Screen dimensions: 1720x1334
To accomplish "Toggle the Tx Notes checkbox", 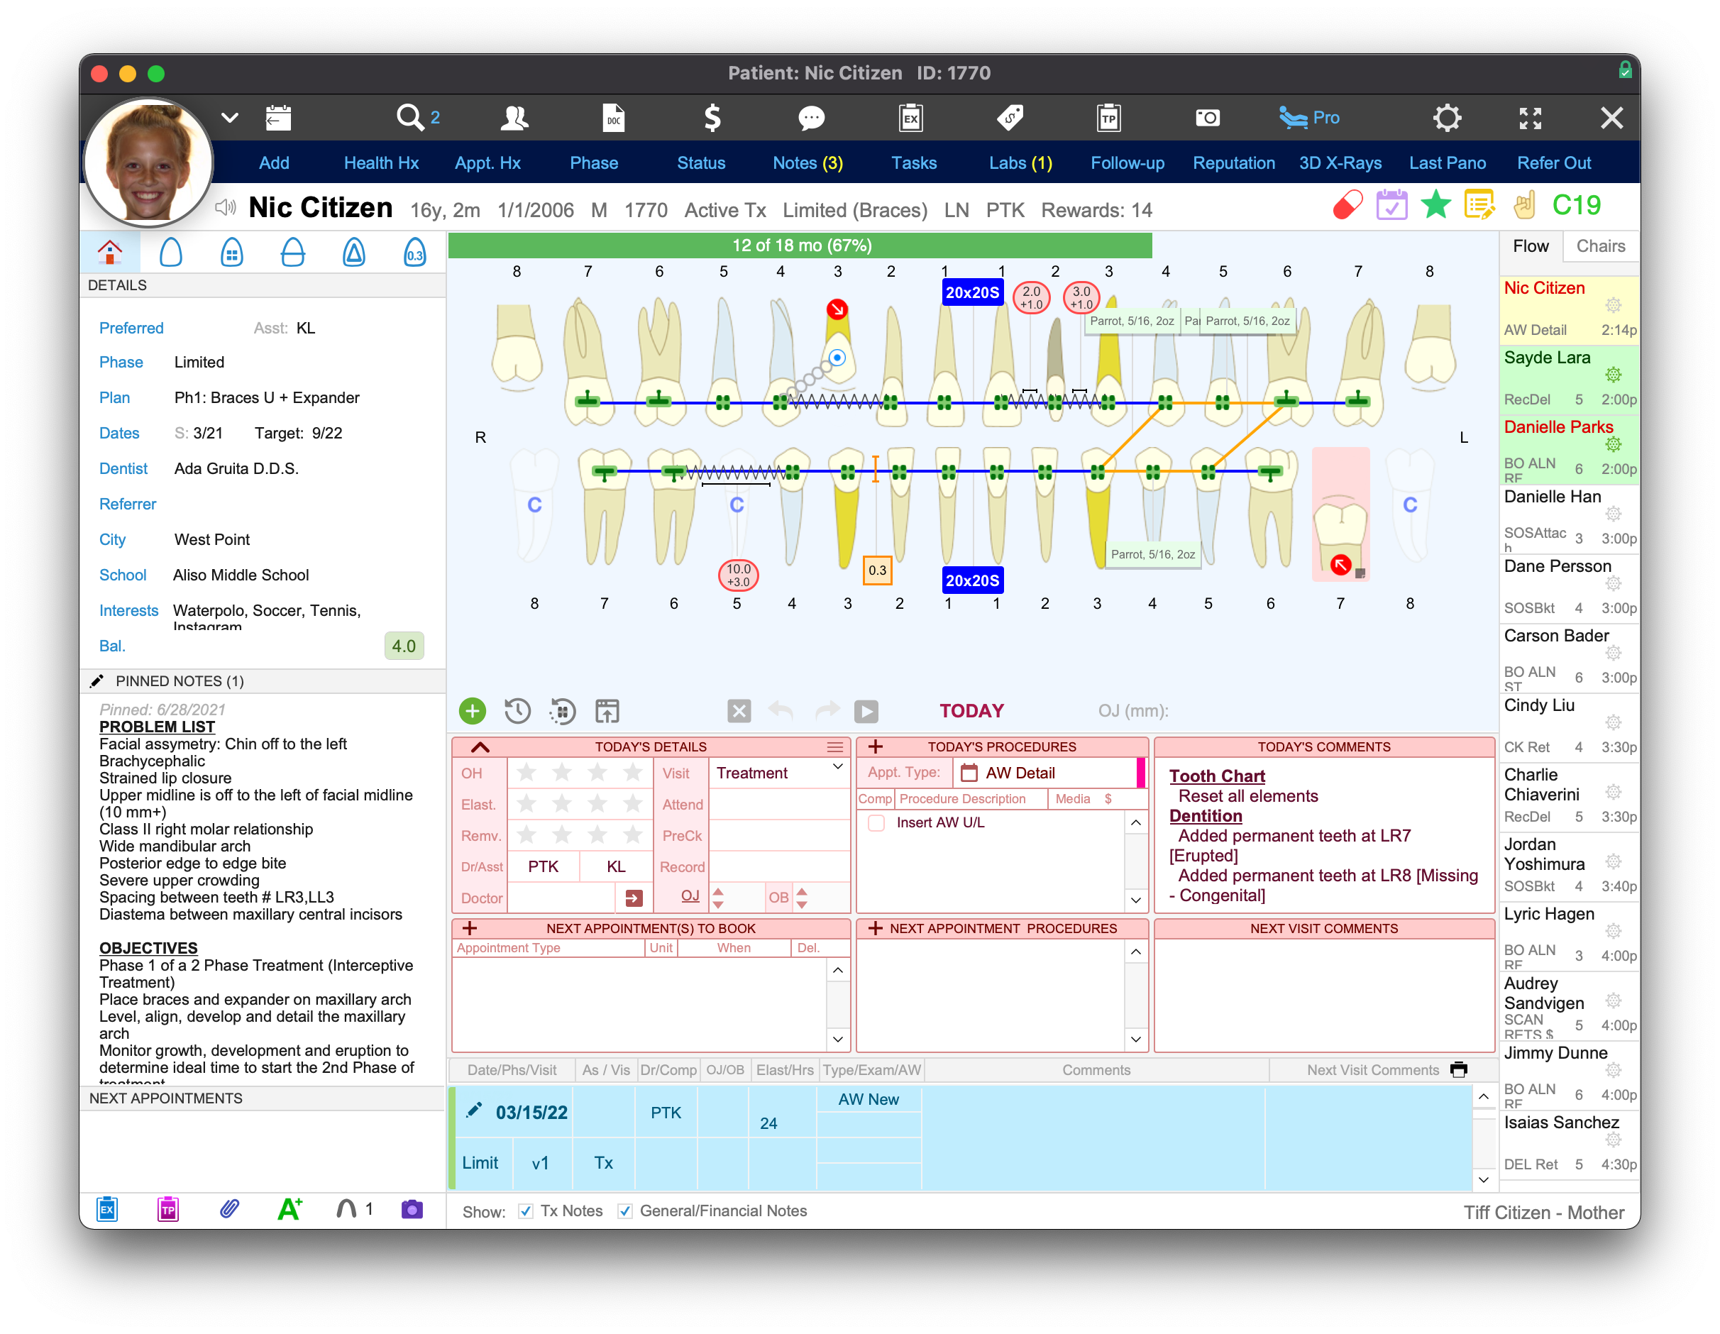I will pyautogui.click(x=526, y=1211).
